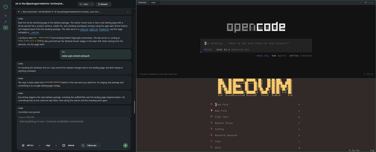Click the Terminal window title label
Viewport: 376px width, 152px height.
point(142,2)
